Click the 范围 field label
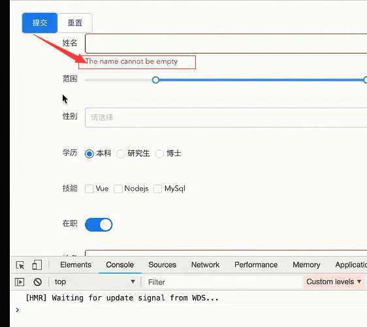Image resolution: width=367 pixels, height=327 pixels. pos(70,79)
